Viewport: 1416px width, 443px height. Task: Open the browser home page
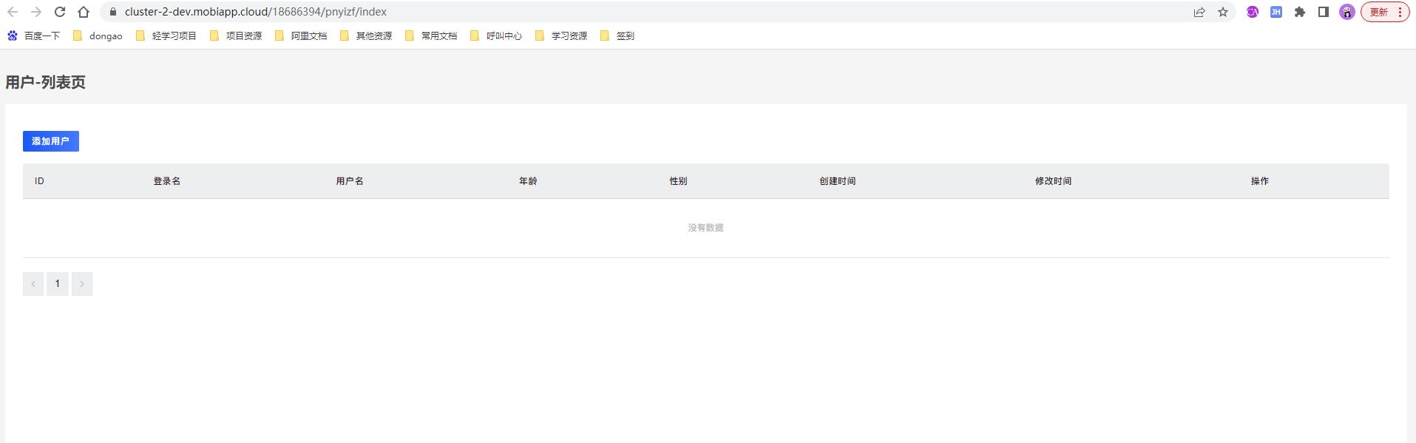pyautogui.click(x=84, y=12)
